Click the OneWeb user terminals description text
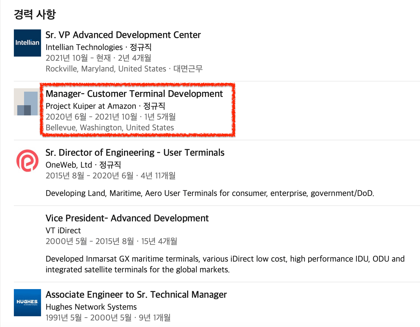Screen dimensions: 420x327 [x=210, y=193]
